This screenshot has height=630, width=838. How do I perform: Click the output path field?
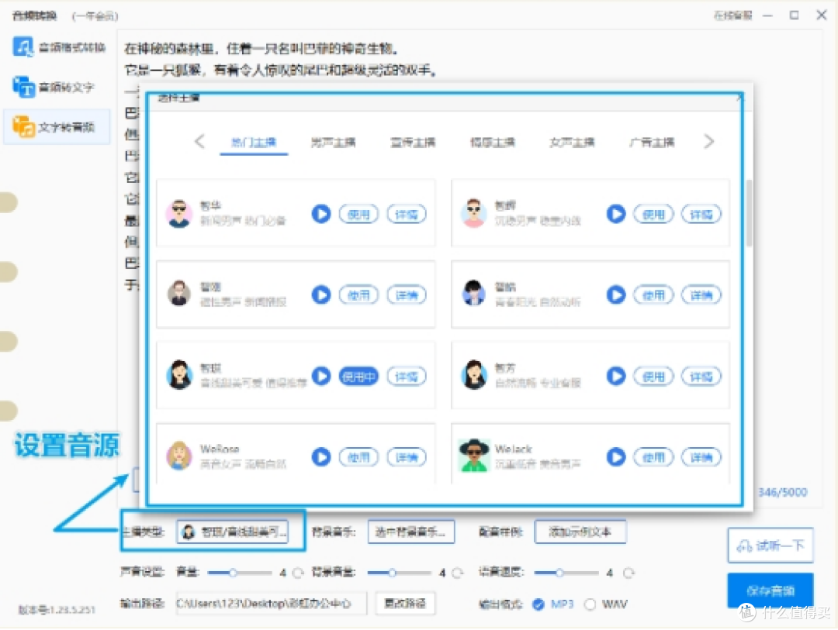tap(271, 604)
